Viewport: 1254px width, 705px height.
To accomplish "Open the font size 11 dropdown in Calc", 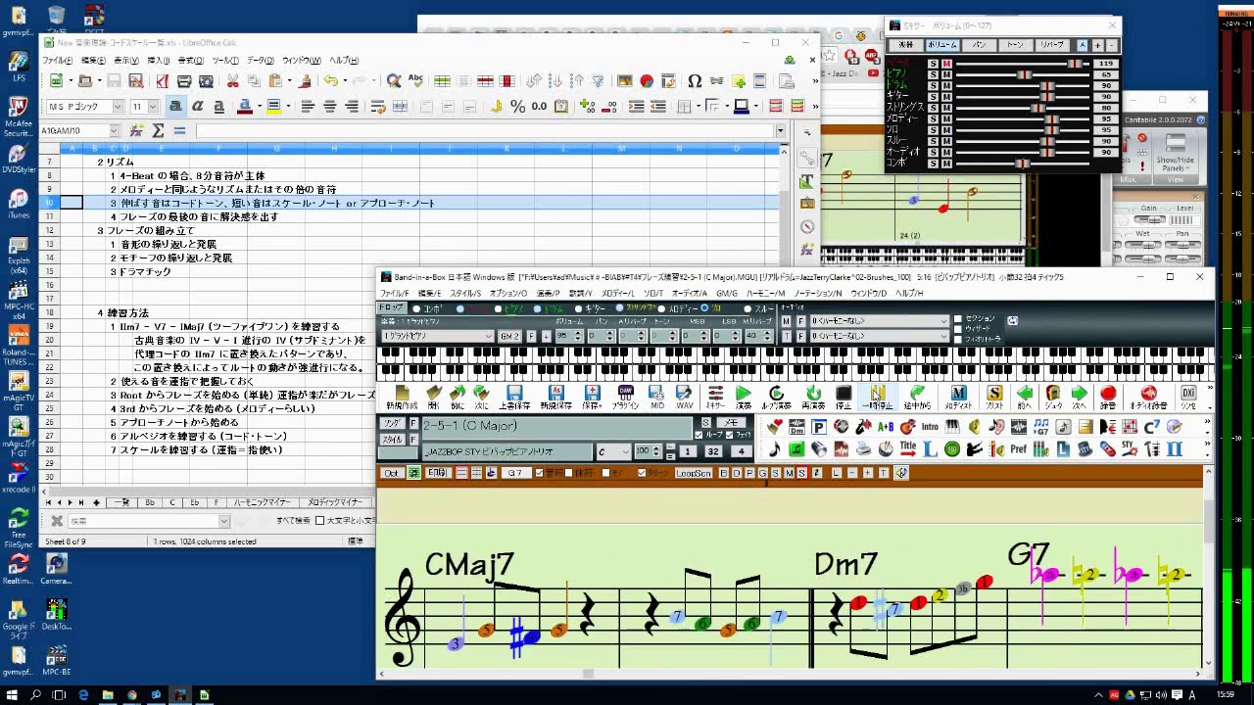I will 153,106.
